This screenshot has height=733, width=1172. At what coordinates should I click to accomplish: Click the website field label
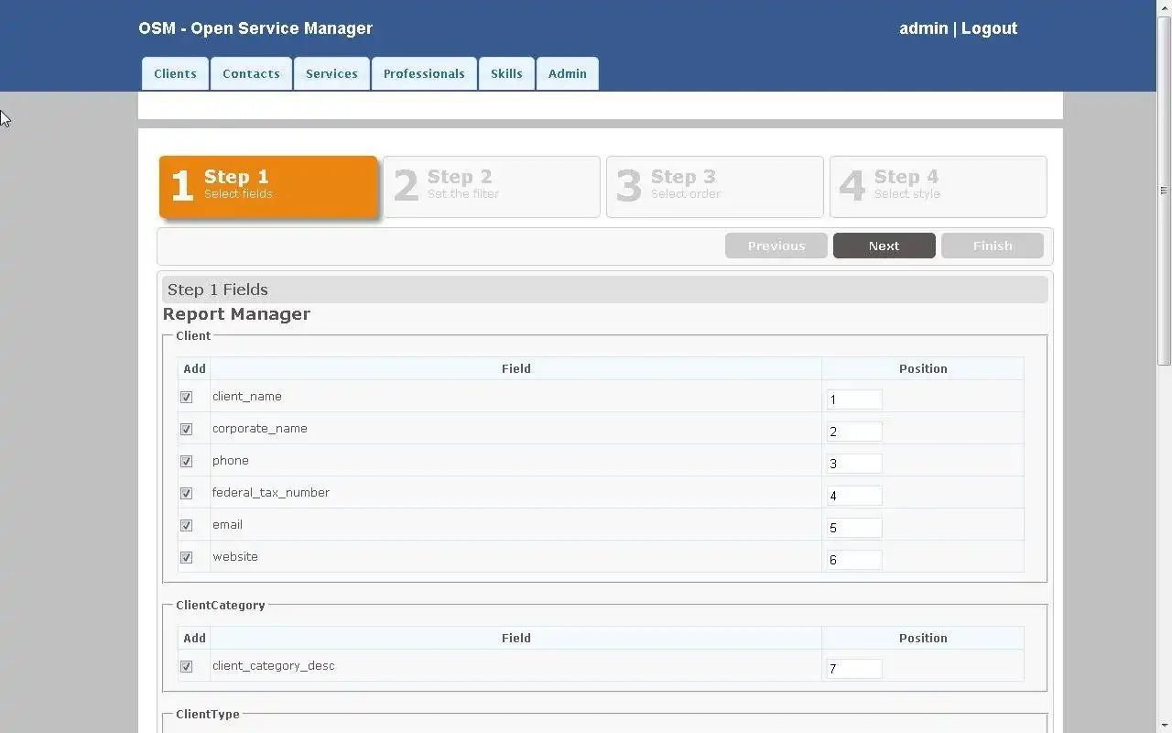pos(235,557)
